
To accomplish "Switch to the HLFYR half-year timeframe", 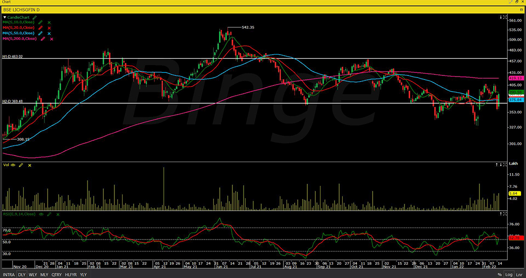I will [x=71, y=274].
